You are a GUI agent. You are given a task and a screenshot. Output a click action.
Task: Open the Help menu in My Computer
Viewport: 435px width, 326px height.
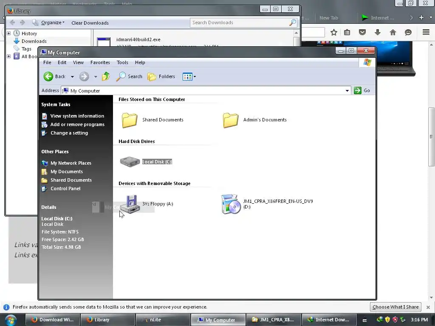tap(140, 62)
